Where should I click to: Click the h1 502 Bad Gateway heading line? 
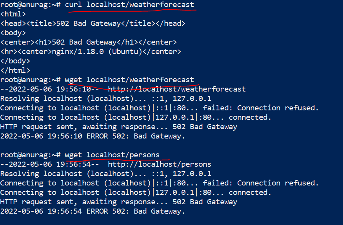(x=88, y=42)
